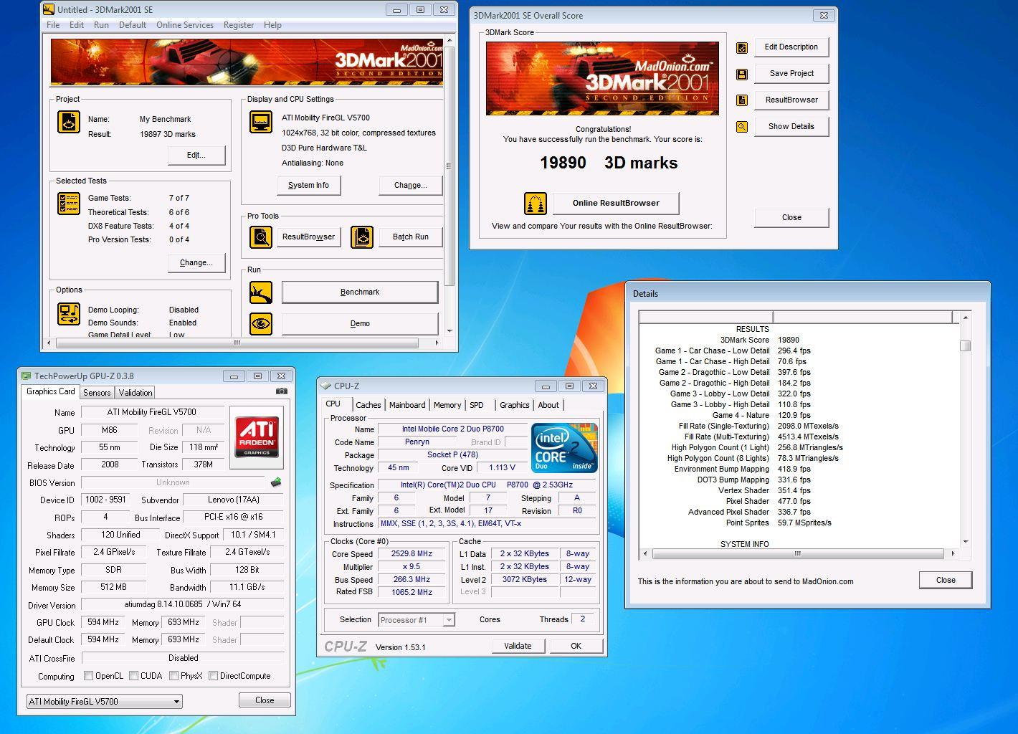Viewport: 1018px width, 734px height.
Task: Open the Processor #1 selection dropdown in CPU-Z
Action: (x=417, y=620)
